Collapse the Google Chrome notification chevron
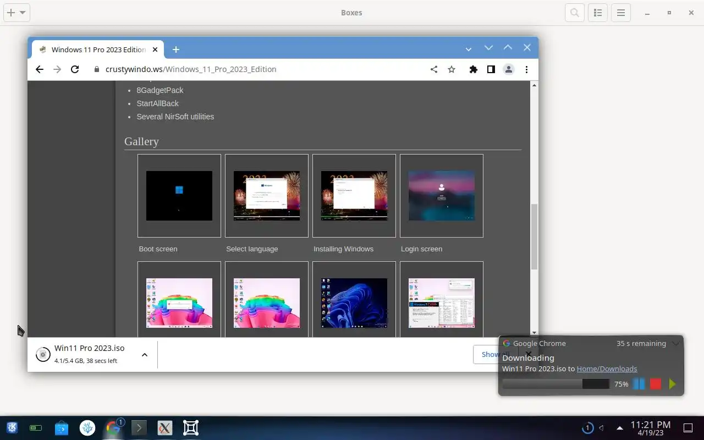The image size is (704, 440). [675, 343]
